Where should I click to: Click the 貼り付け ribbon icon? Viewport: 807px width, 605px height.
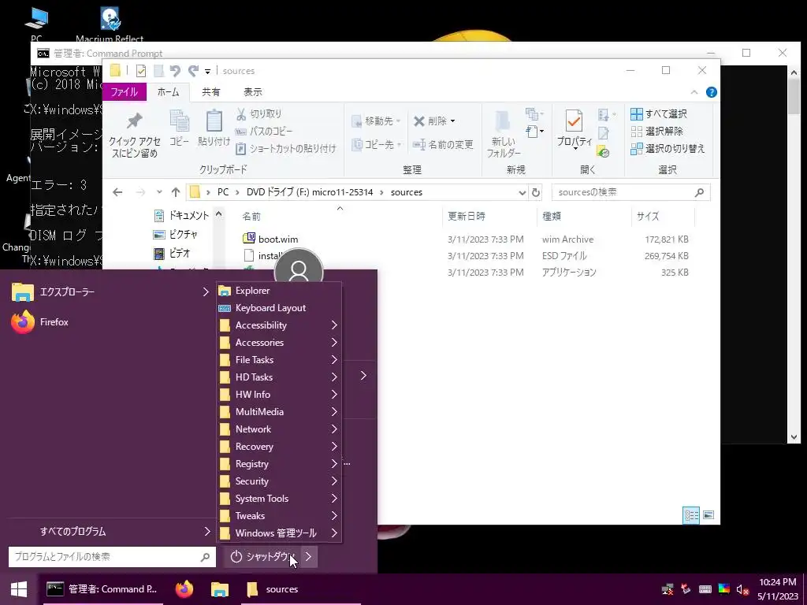pyautogui.click(x=214, y=128)
